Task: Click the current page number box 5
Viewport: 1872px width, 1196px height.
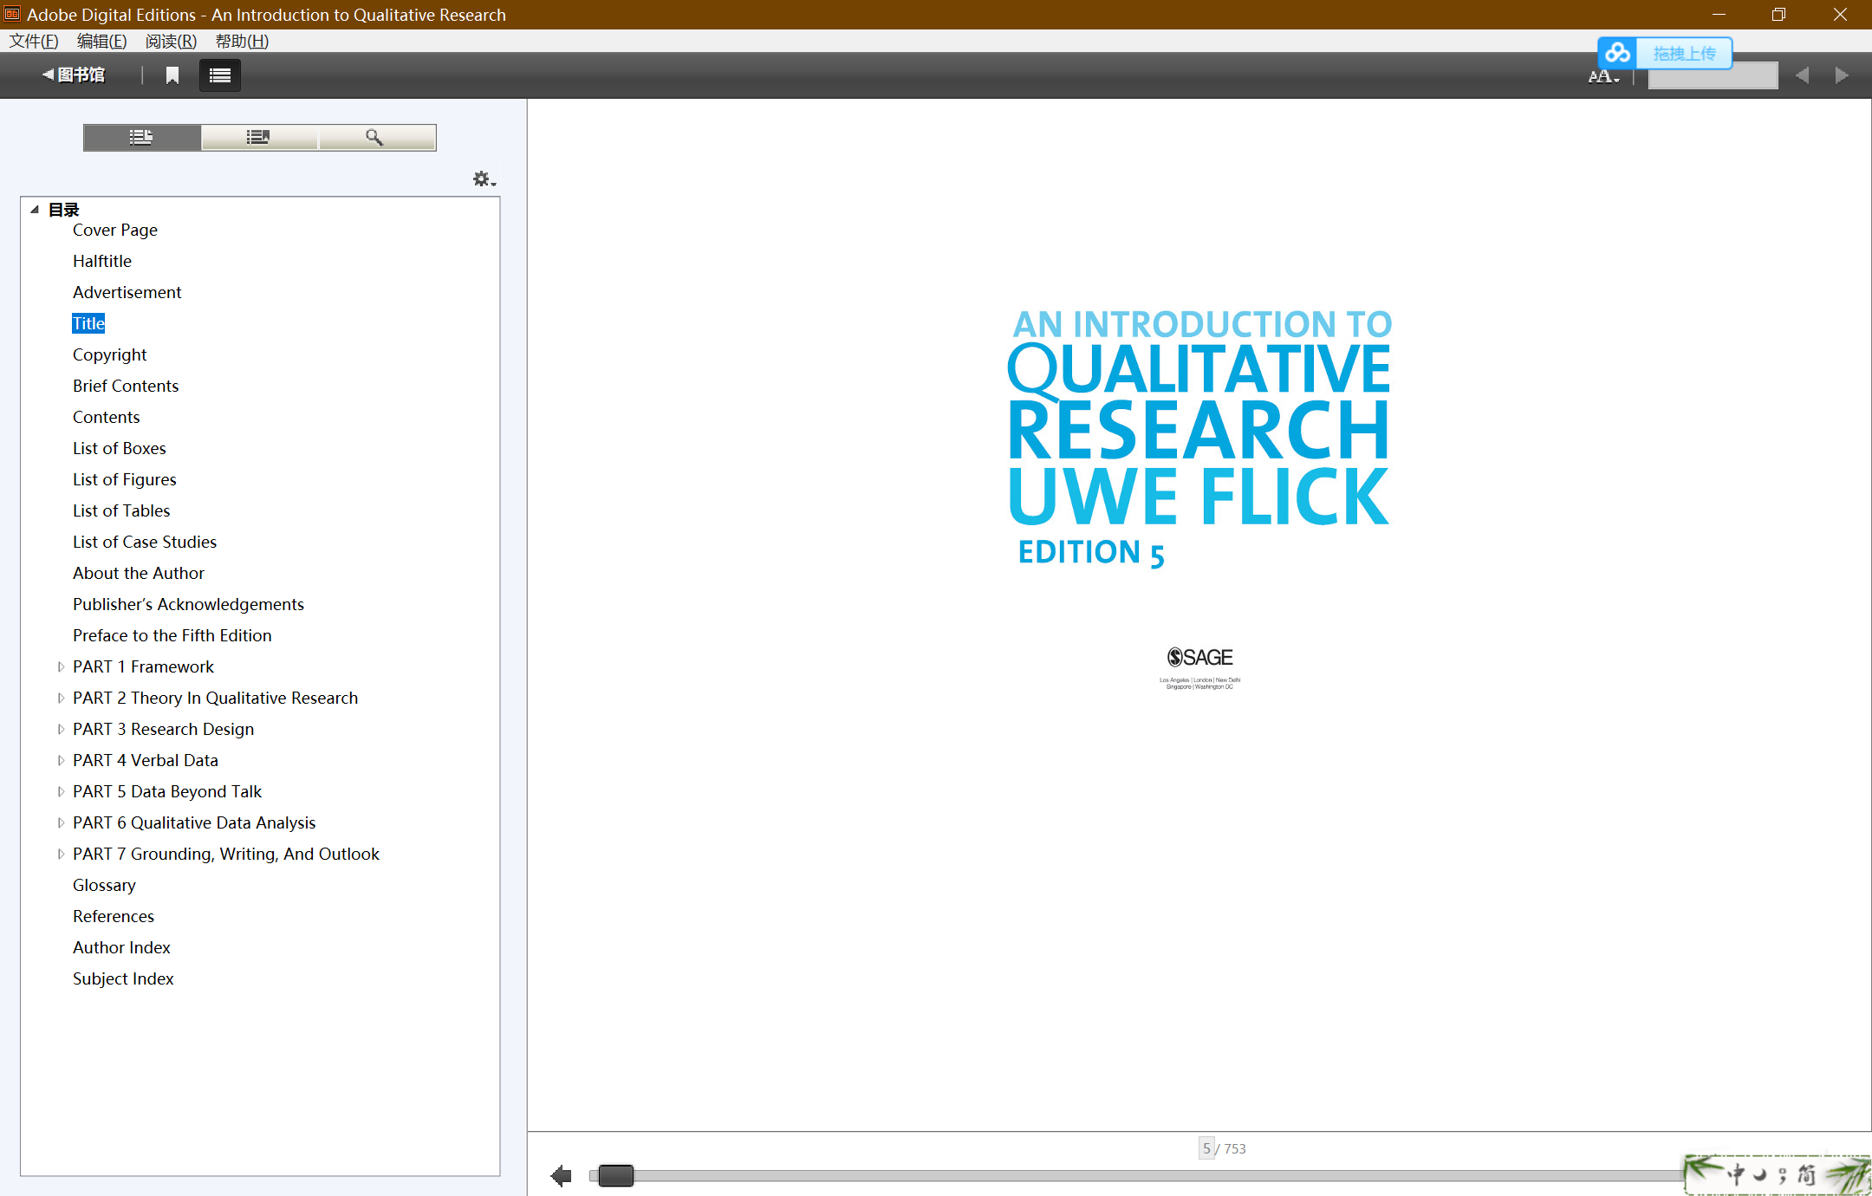Action: (x=1206, y=1148)
